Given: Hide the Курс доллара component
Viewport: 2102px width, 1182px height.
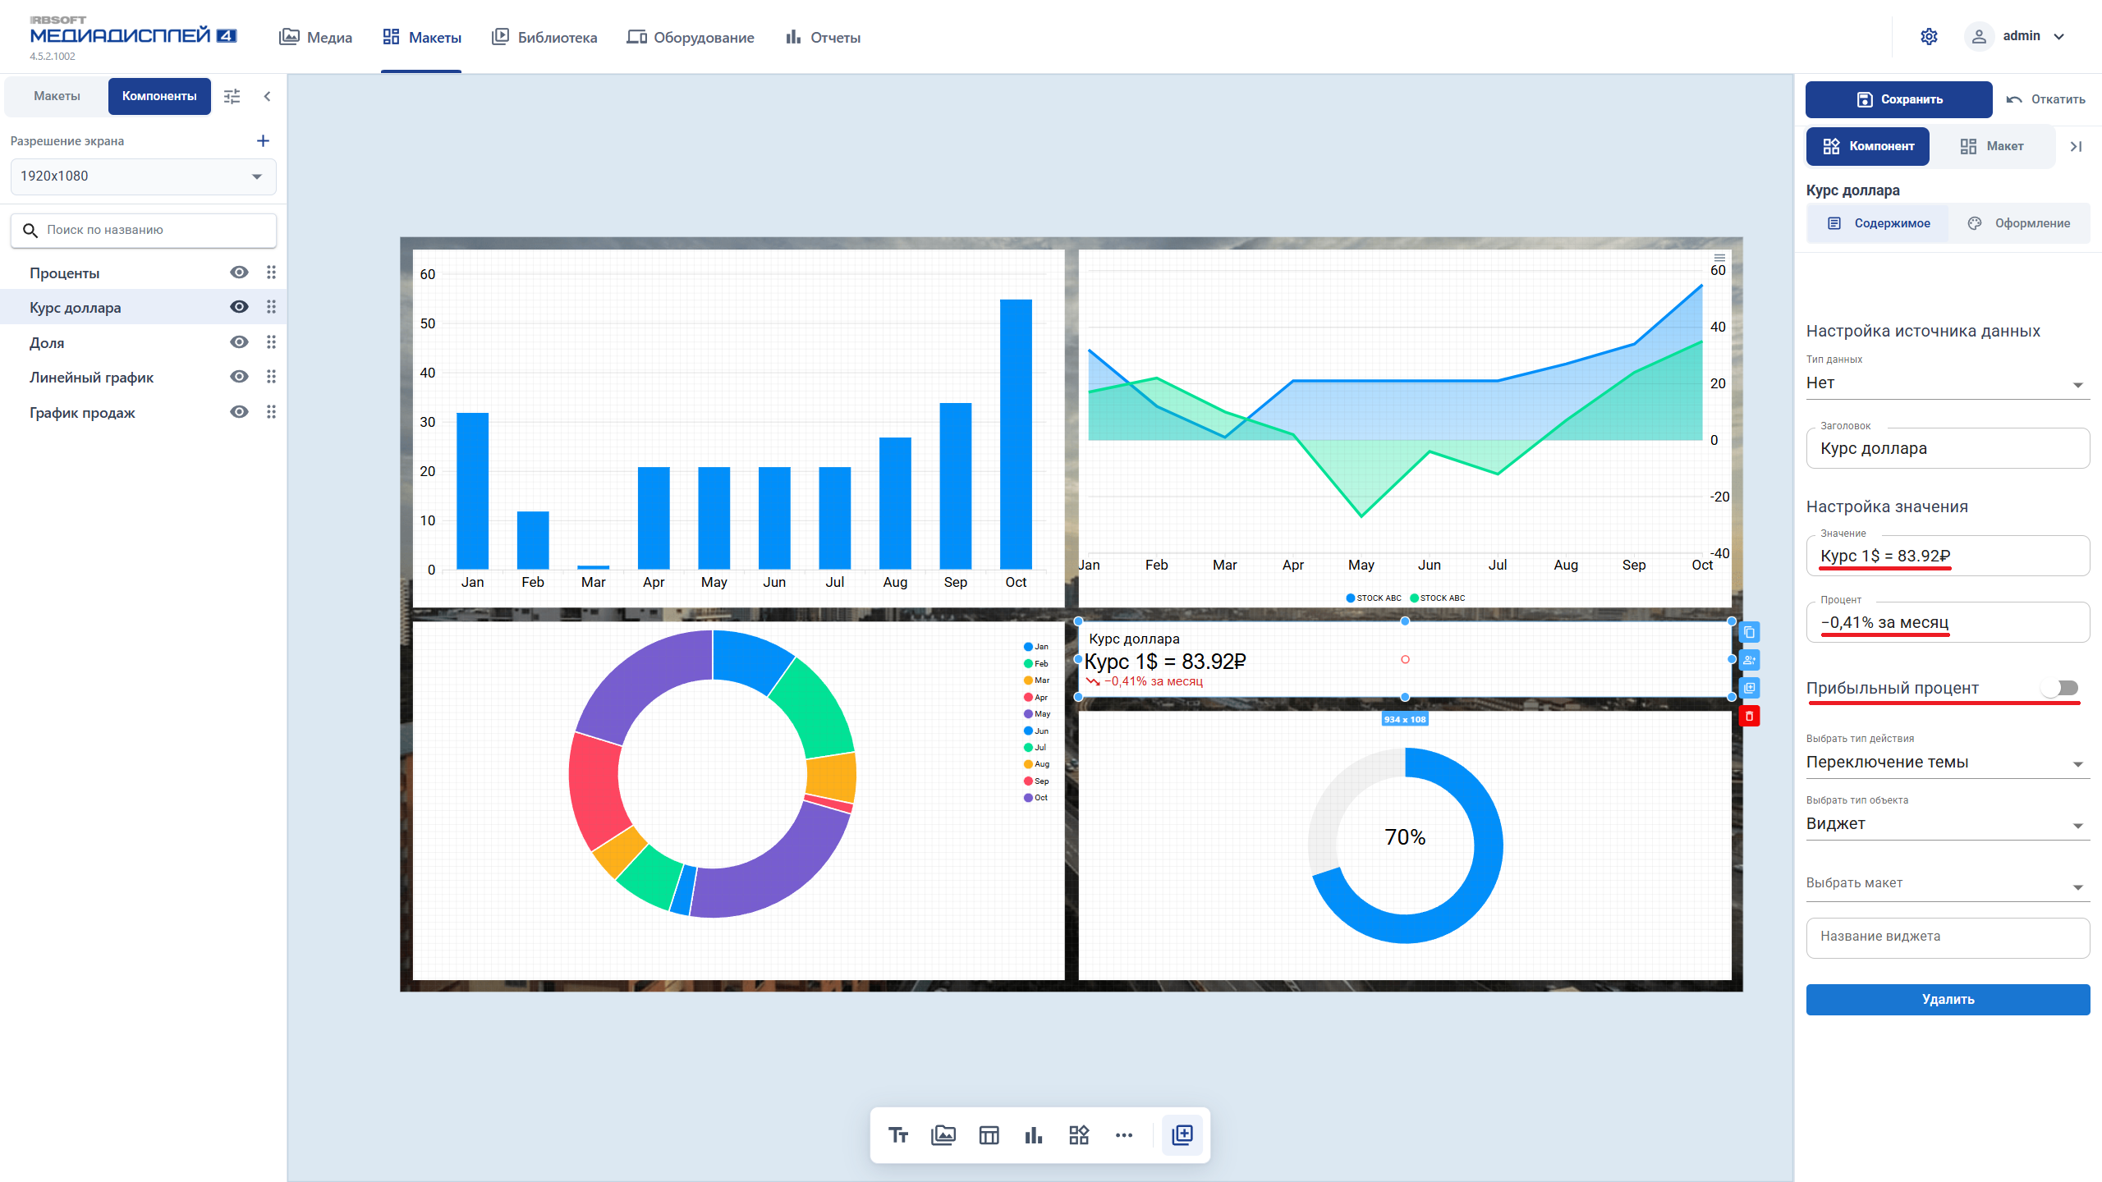Looking at the screenshot, I should 239,307.
